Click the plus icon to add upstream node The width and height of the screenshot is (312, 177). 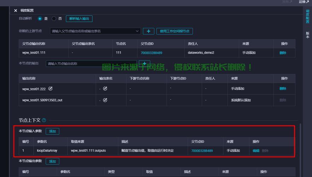148,31
